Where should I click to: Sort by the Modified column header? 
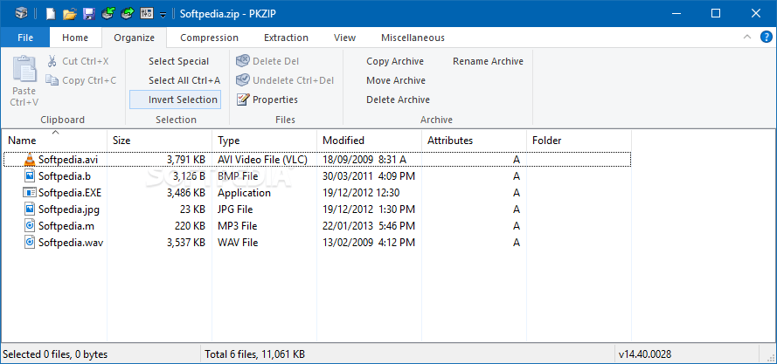(x=369, y=141)
